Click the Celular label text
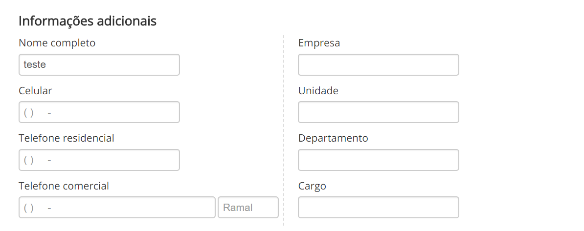The image size is (584, 231). coord(35,91)
